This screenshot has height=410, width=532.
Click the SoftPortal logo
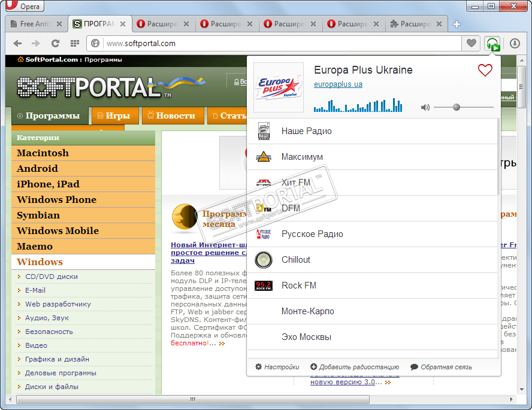(x=111, y=87)
